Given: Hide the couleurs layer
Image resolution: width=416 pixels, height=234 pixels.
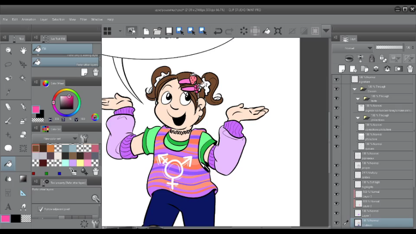Looking at the screenshot, I should (x=337, y=223).
